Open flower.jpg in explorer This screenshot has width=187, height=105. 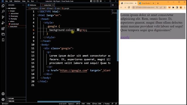coord(14,16)
